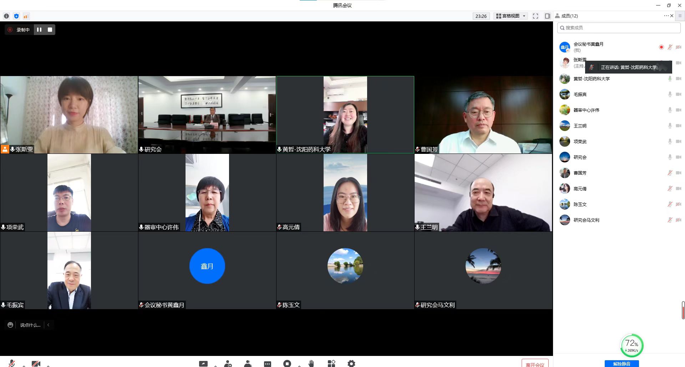Screen dimensions: 685x367
Task: Enter full screen mode
Action: (x=536, y=16)
